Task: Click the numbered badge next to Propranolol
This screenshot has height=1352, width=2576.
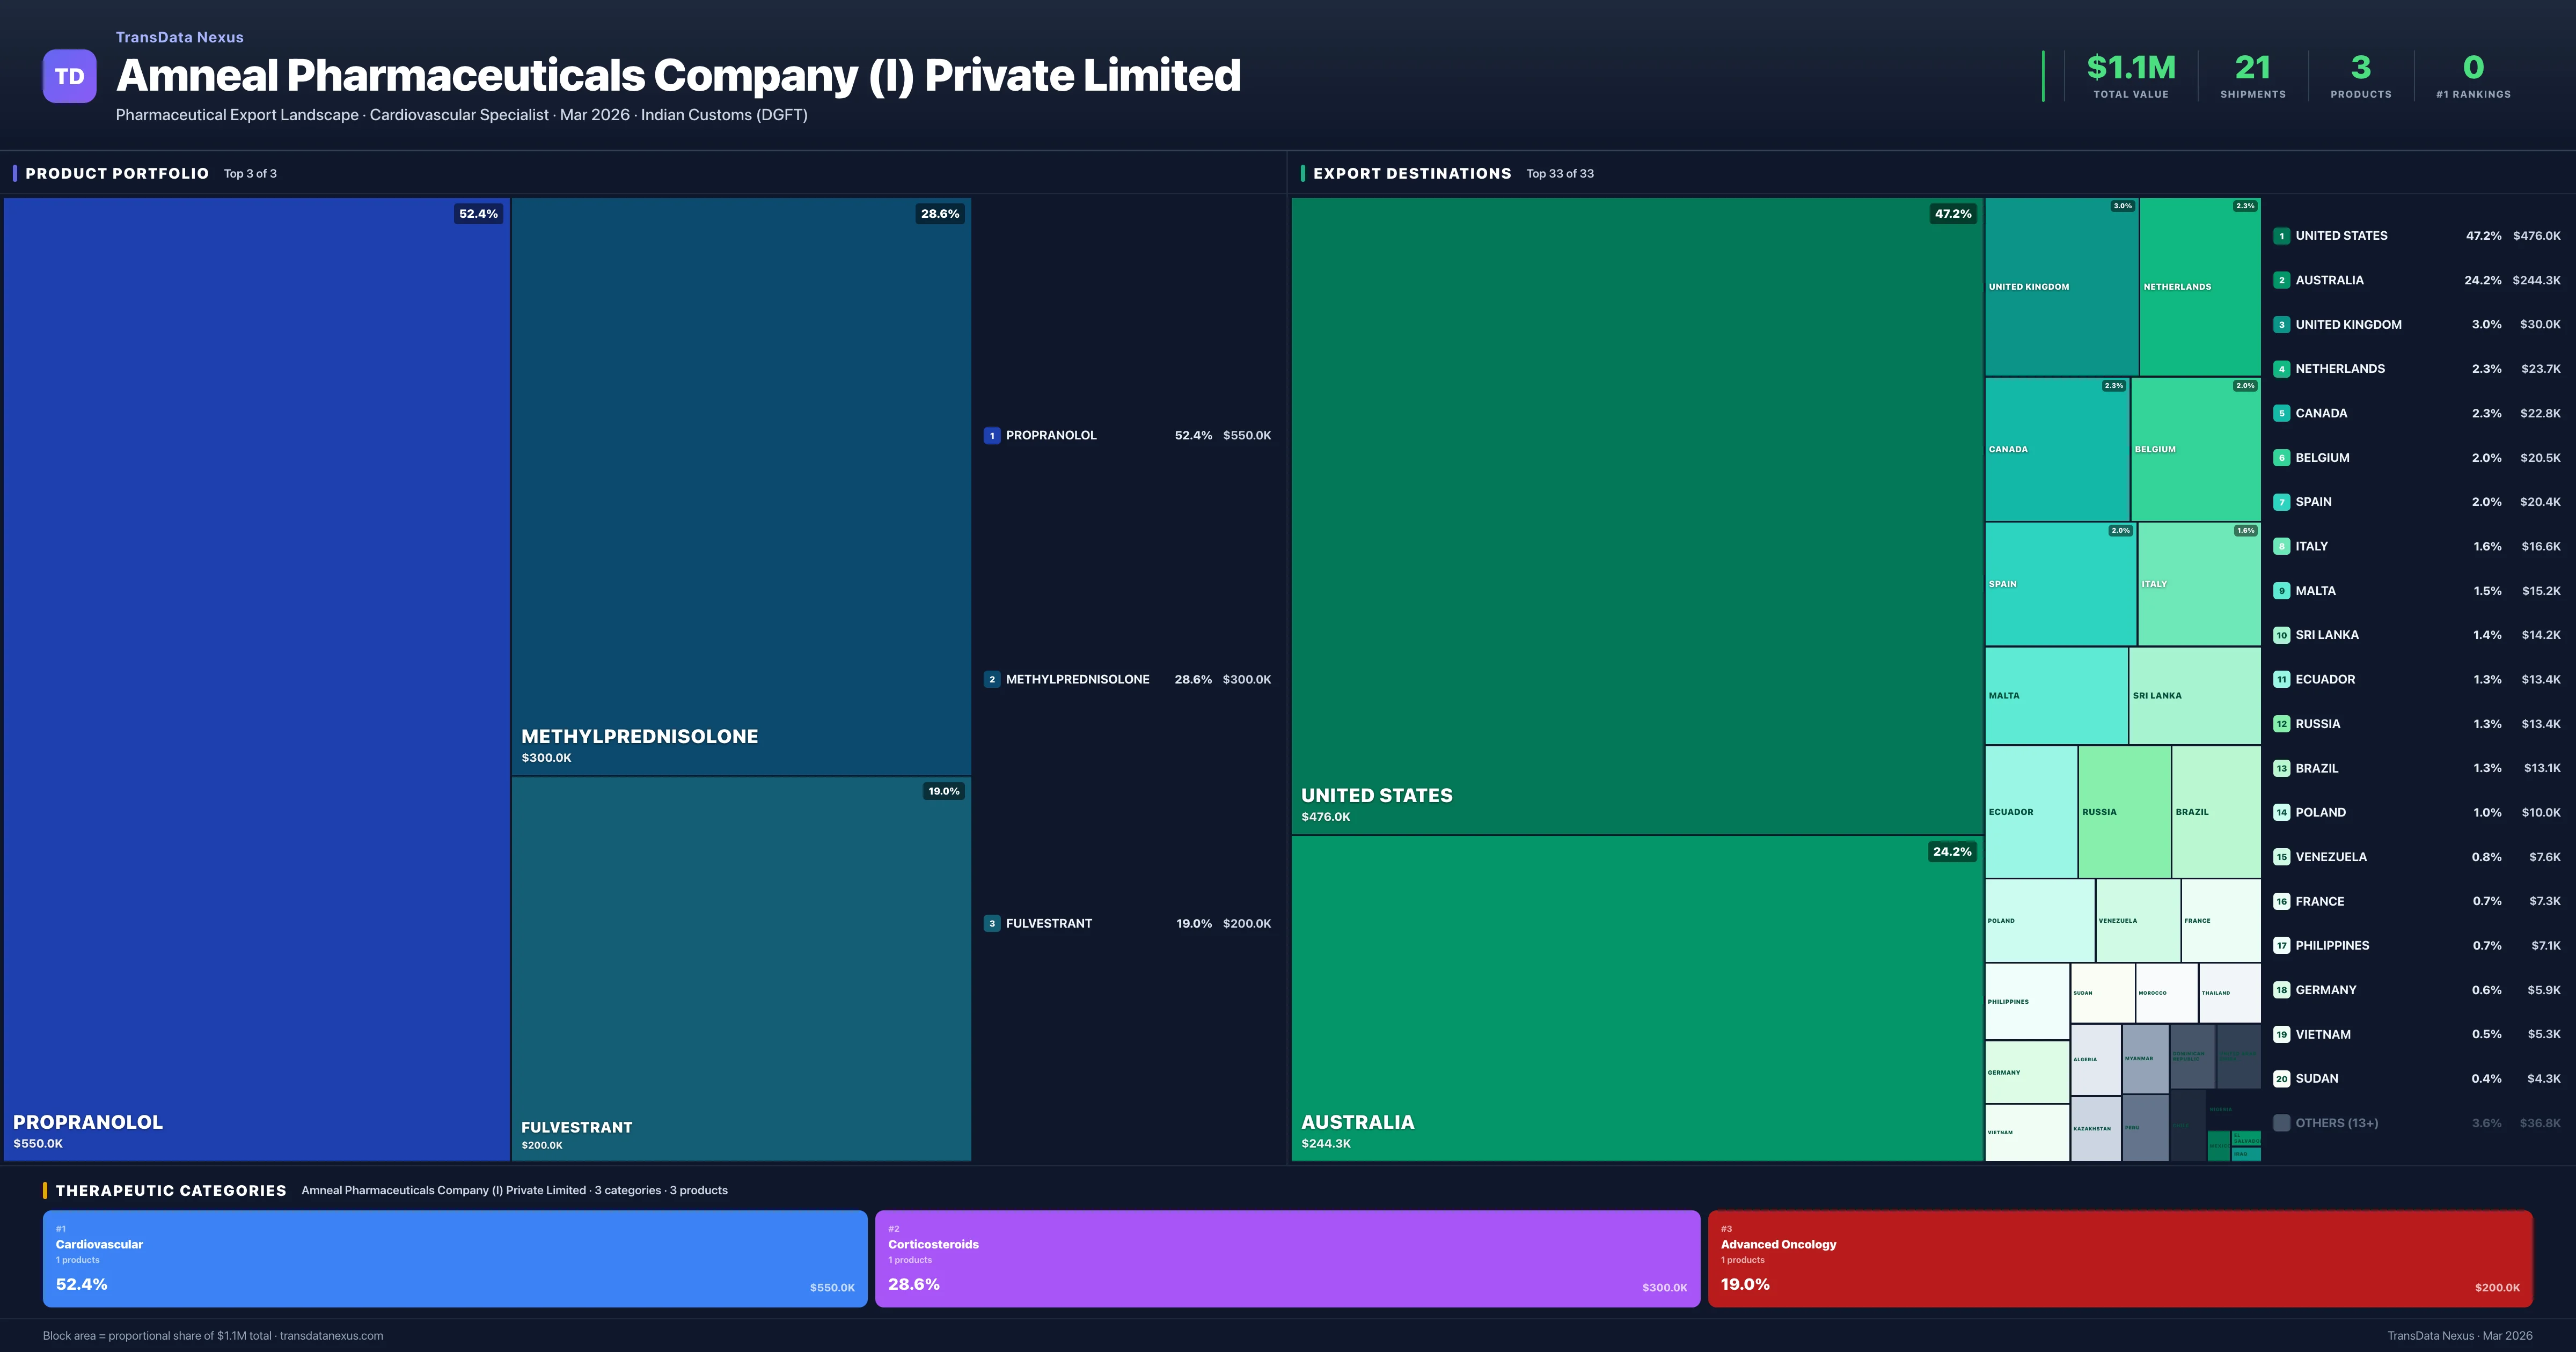Action: [991, 435]
